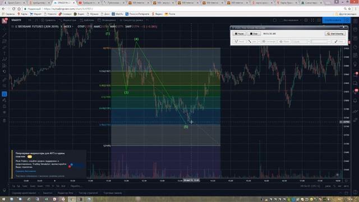Viewport: 359px width, 202px height.
Task: Click Start drawing in VSDC recorder
Action: [x=335, y=34]
